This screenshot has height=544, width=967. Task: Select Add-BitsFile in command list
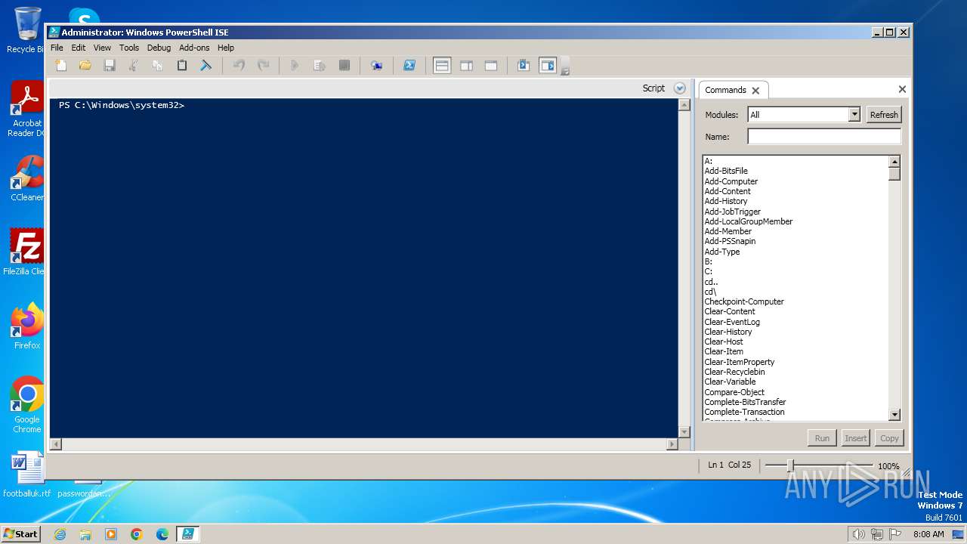point(726,171)
